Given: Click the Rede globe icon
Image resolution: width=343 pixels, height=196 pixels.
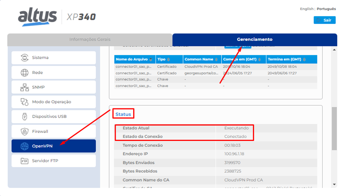Looking at the screenshot, I should coord(24,73).
